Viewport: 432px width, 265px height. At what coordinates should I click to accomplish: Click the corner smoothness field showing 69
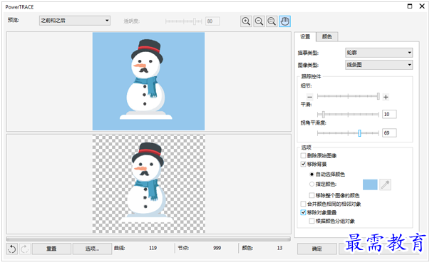click(389, 133)
